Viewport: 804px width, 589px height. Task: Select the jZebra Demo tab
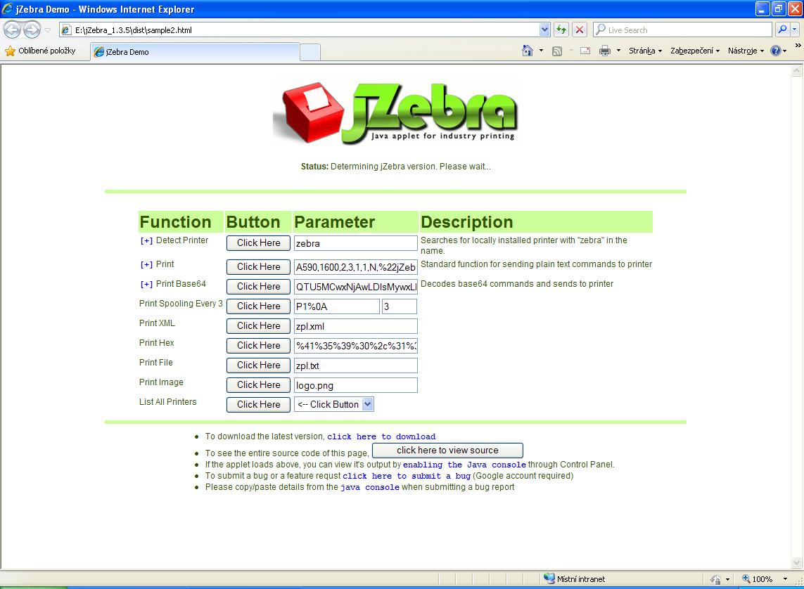pyautogui.click(x=195, y=52)
